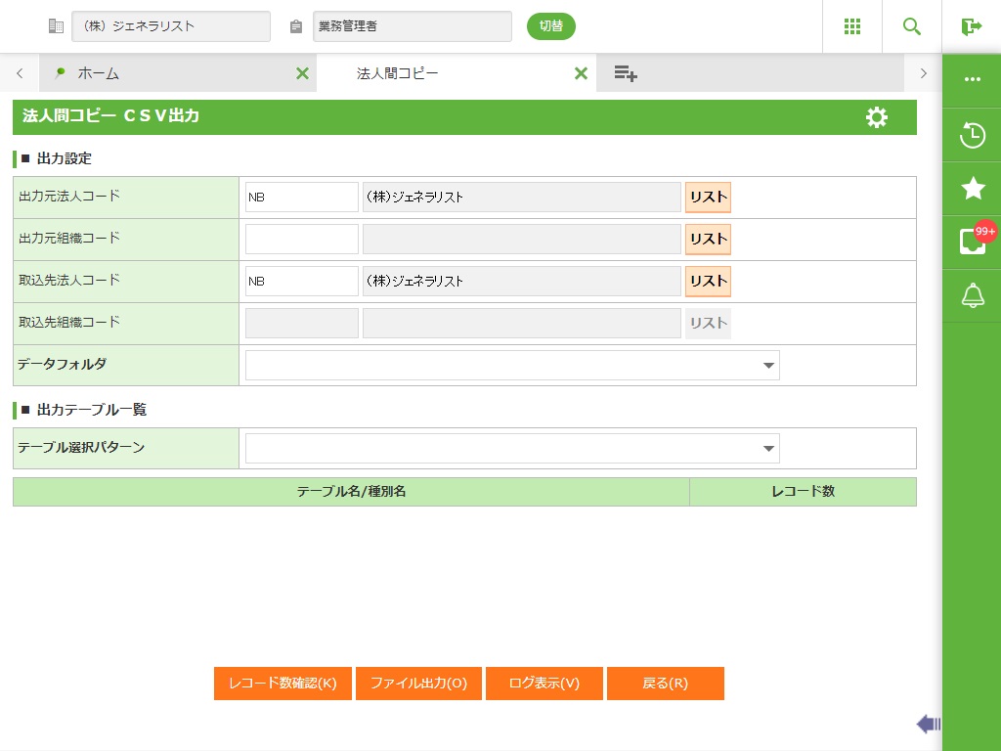Click the logout icon in top right

point(971,26)
